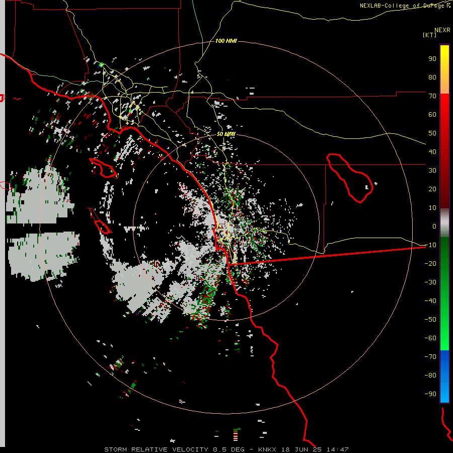Click the 40 value on the velocity scale

click(432, 152)
